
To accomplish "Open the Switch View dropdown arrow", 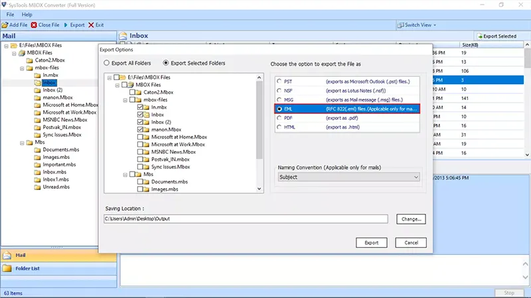I will click(x=435, y=25).
